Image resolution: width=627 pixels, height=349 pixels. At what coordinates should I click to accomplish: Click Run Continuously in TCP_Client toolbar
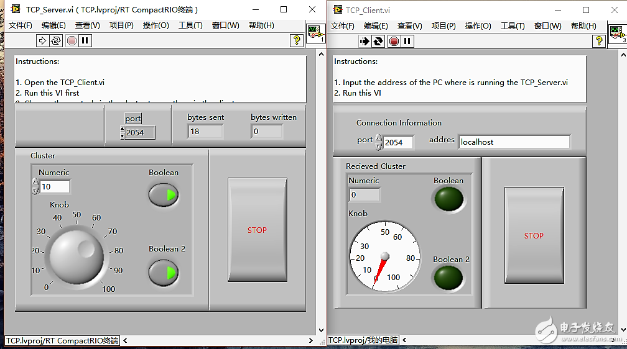click(378, 41)
